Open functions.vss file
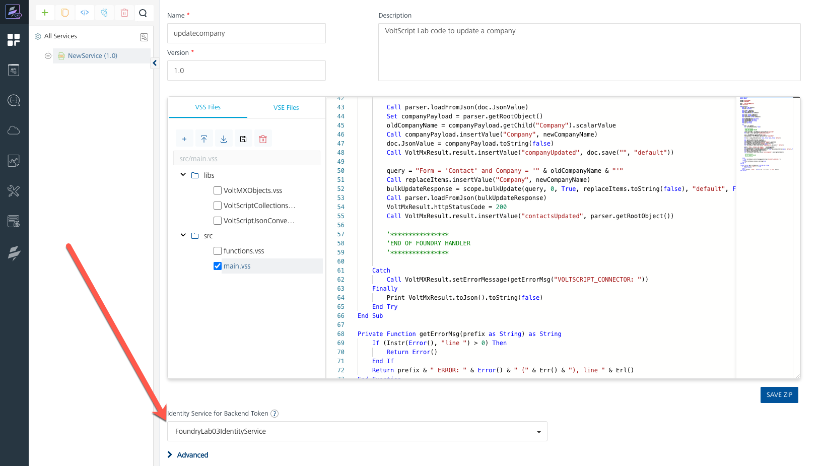Image resolution: width=822 pixels, height=466 pixels. pyautogui.click(x=244, y=251)
